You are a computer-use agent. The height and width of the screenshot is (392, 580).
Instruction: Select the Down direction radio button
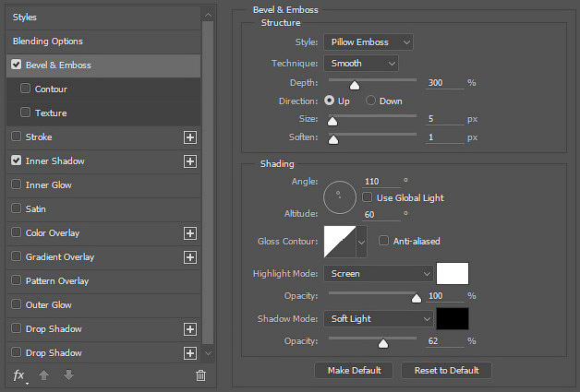(x=370, y=101)
